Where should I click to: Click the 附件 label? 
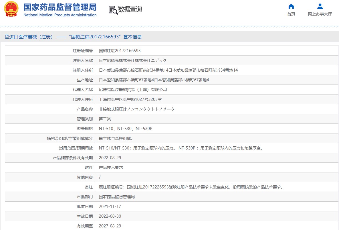89,168
